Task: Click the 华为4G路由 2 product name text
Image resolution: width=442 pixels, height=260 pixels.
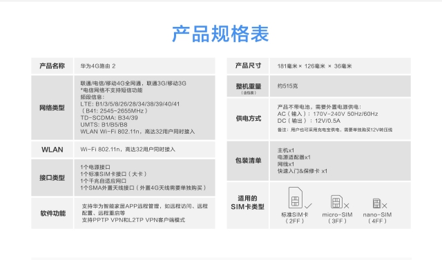Action: click(x=98, y=66)
